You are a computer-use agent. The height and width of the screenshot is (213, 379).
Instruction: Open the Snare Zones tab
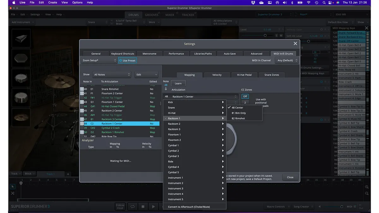(272, 75)
